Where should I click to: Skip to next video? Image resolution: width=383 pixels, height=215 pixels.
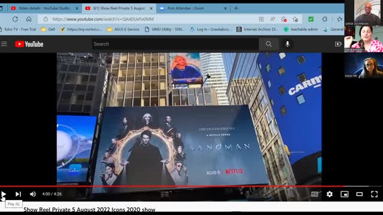pos(19,194)
